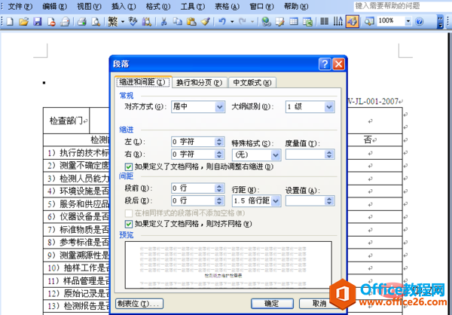Adjust the 右 right indent spinner
452x315 pixels.
point(218,154)
